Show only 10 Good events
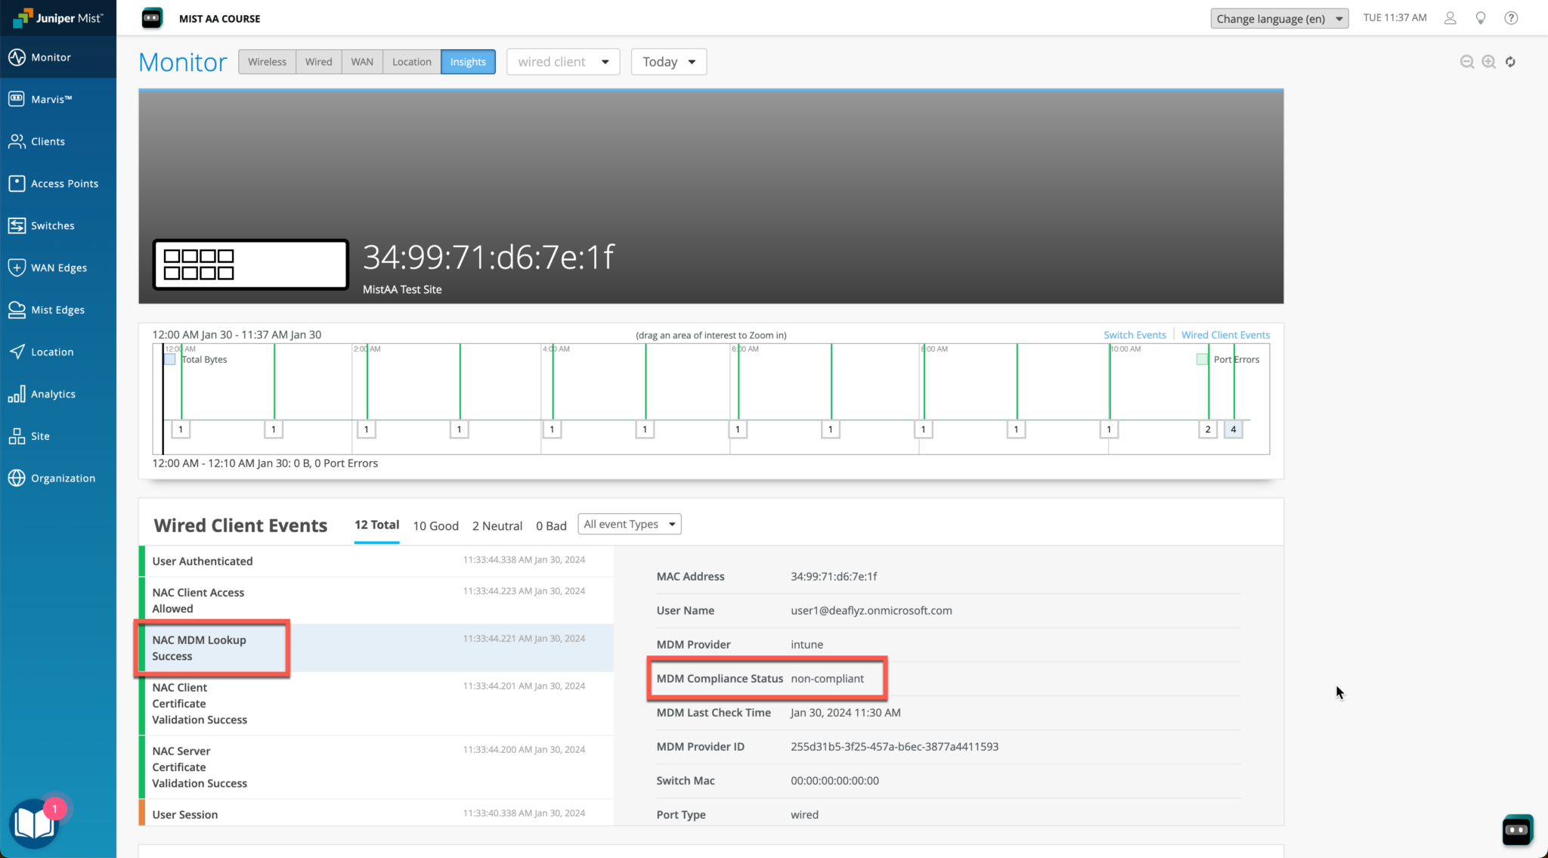This screenshot has width=1548, height=858. click(x=435, y=525)
